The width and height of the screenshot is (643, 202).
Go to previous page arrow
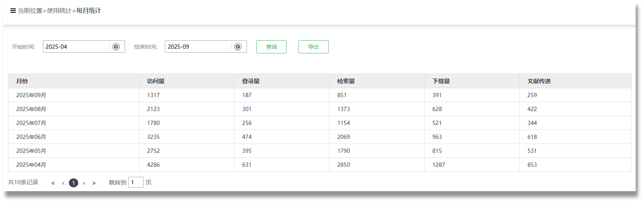(63, 183)
